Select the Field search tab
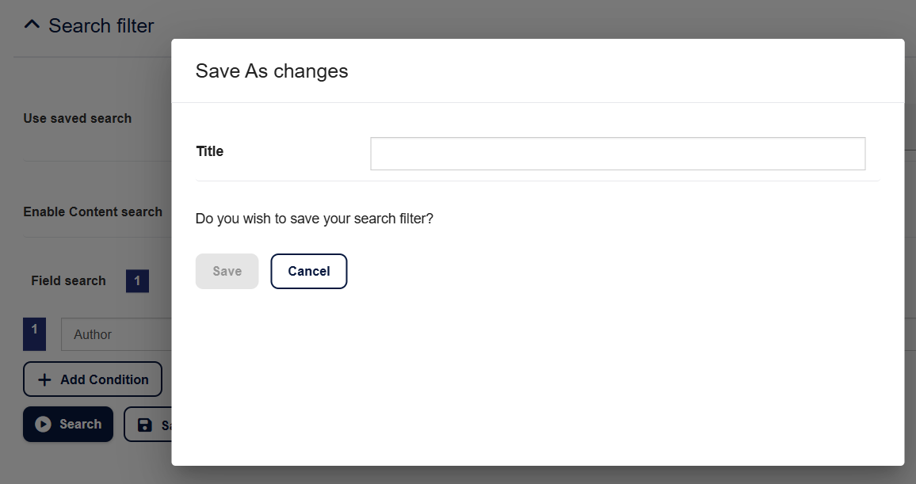Image resolution: width=916 pixels, height=484 pixels. coord(68,280)
